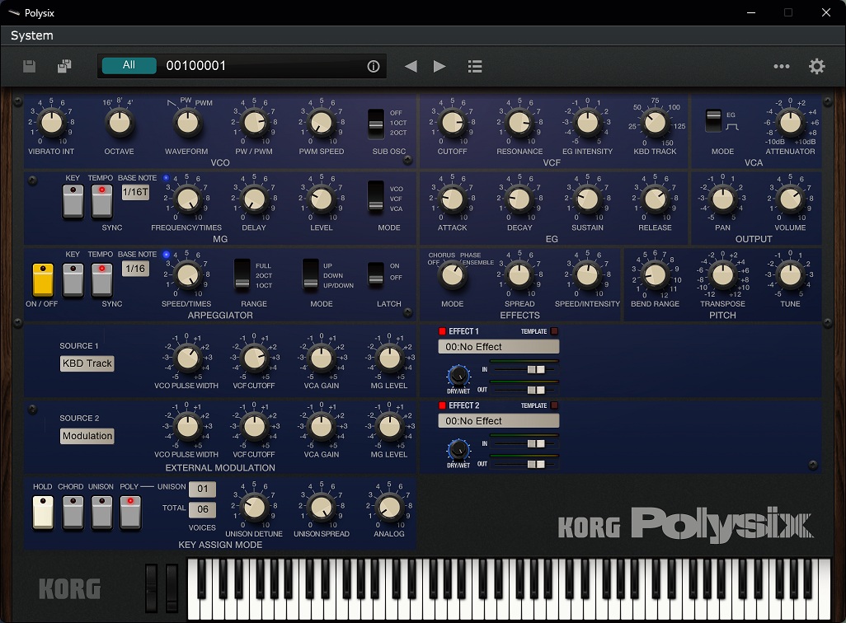
Task: Click the EG RELEASE knob
Action: point(655,199)
